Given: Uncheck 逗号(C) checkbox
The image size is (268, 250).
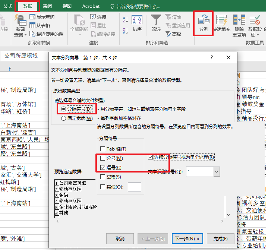Looking at the screenshot, I should (103, 167).
